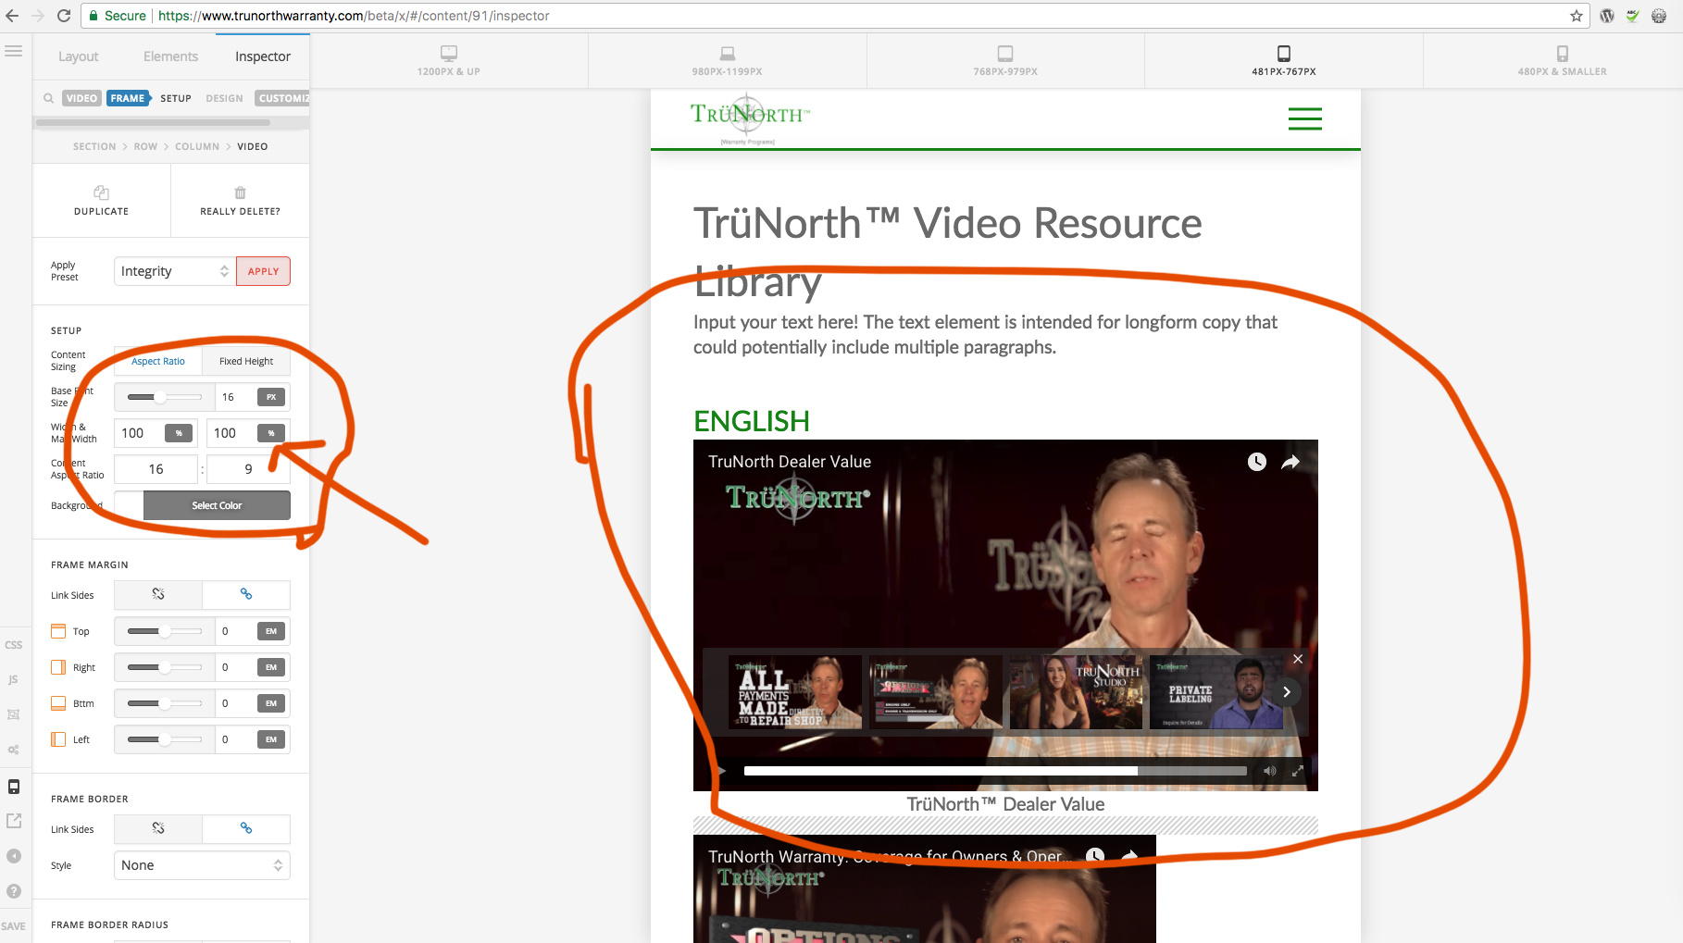Viewport: 1683px width, 943px height.
Task: Link the Frame Border sides
Action: coord(246,829)
